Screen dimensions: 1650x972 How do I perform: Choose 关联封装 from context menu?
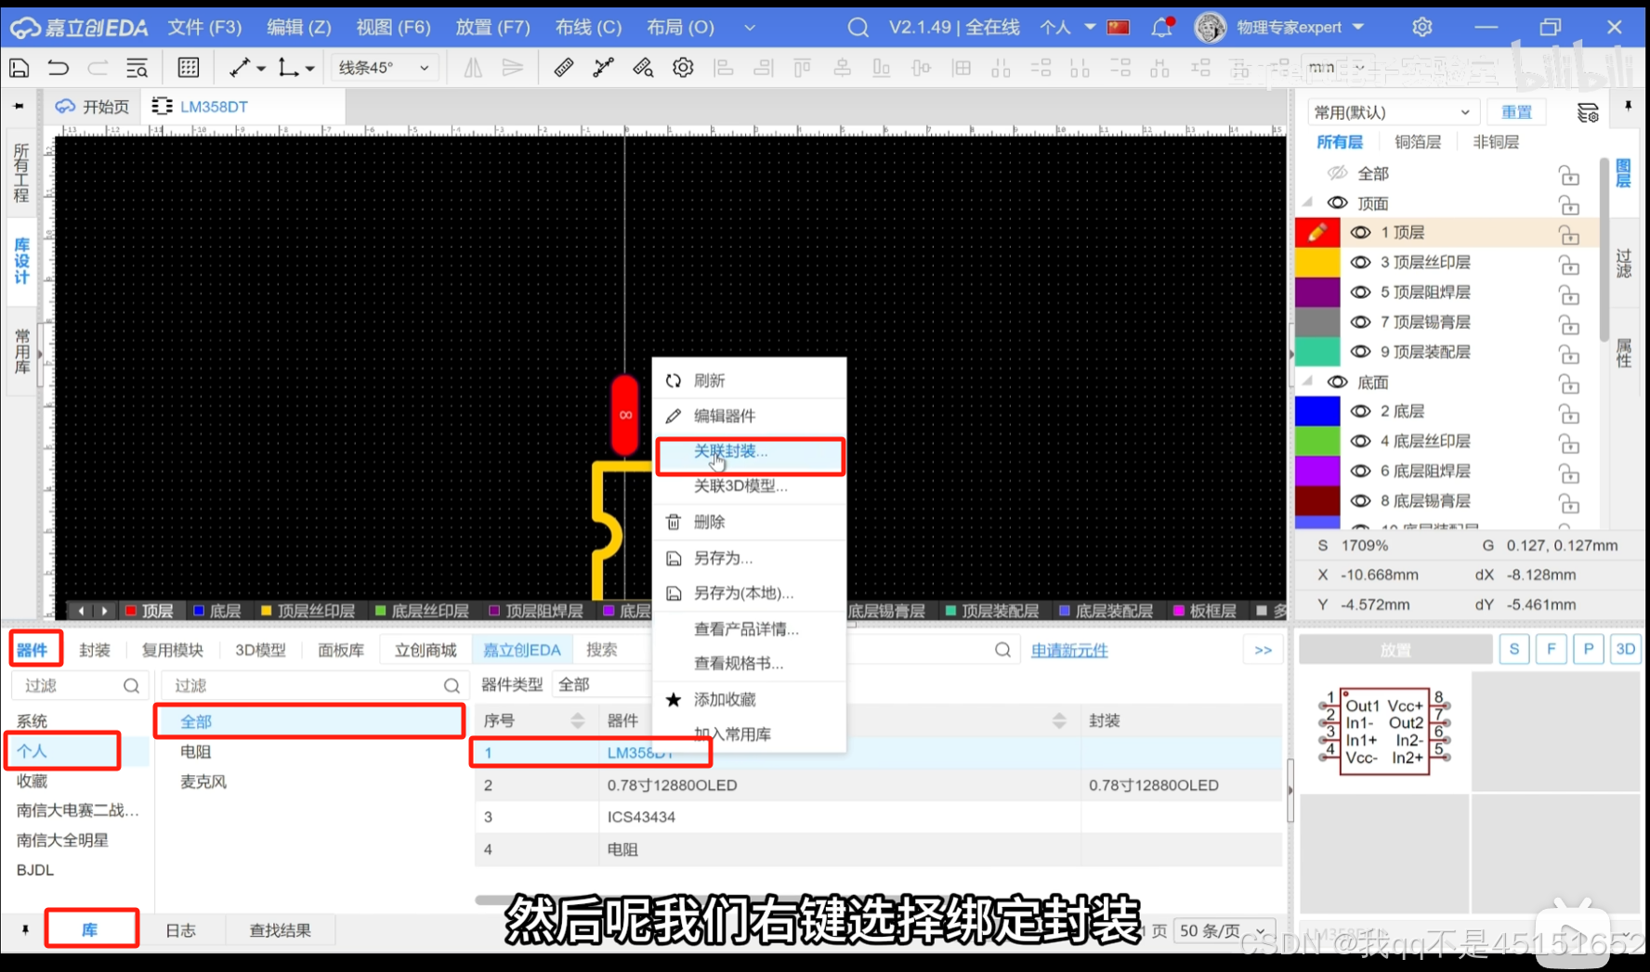[x=751, y=452]
